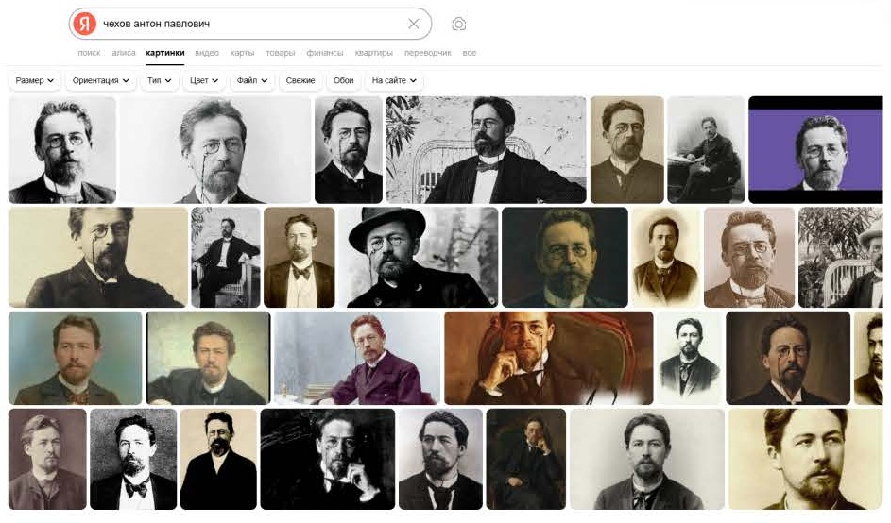Screen dimensions: 891x523
Task: Open the товары tab
Action: pyautogui.click(x=280, y=53)
